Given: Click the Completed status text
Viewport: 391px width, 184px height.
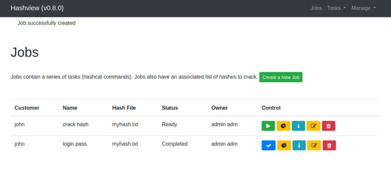Looking at the screenshot, I should click(175, 144).
